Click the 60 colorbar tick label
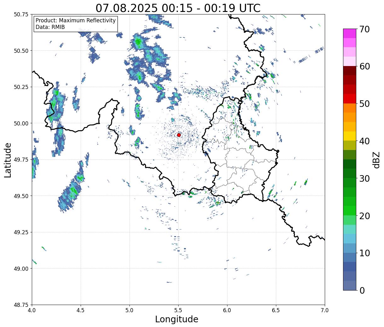 click(364, 66)
